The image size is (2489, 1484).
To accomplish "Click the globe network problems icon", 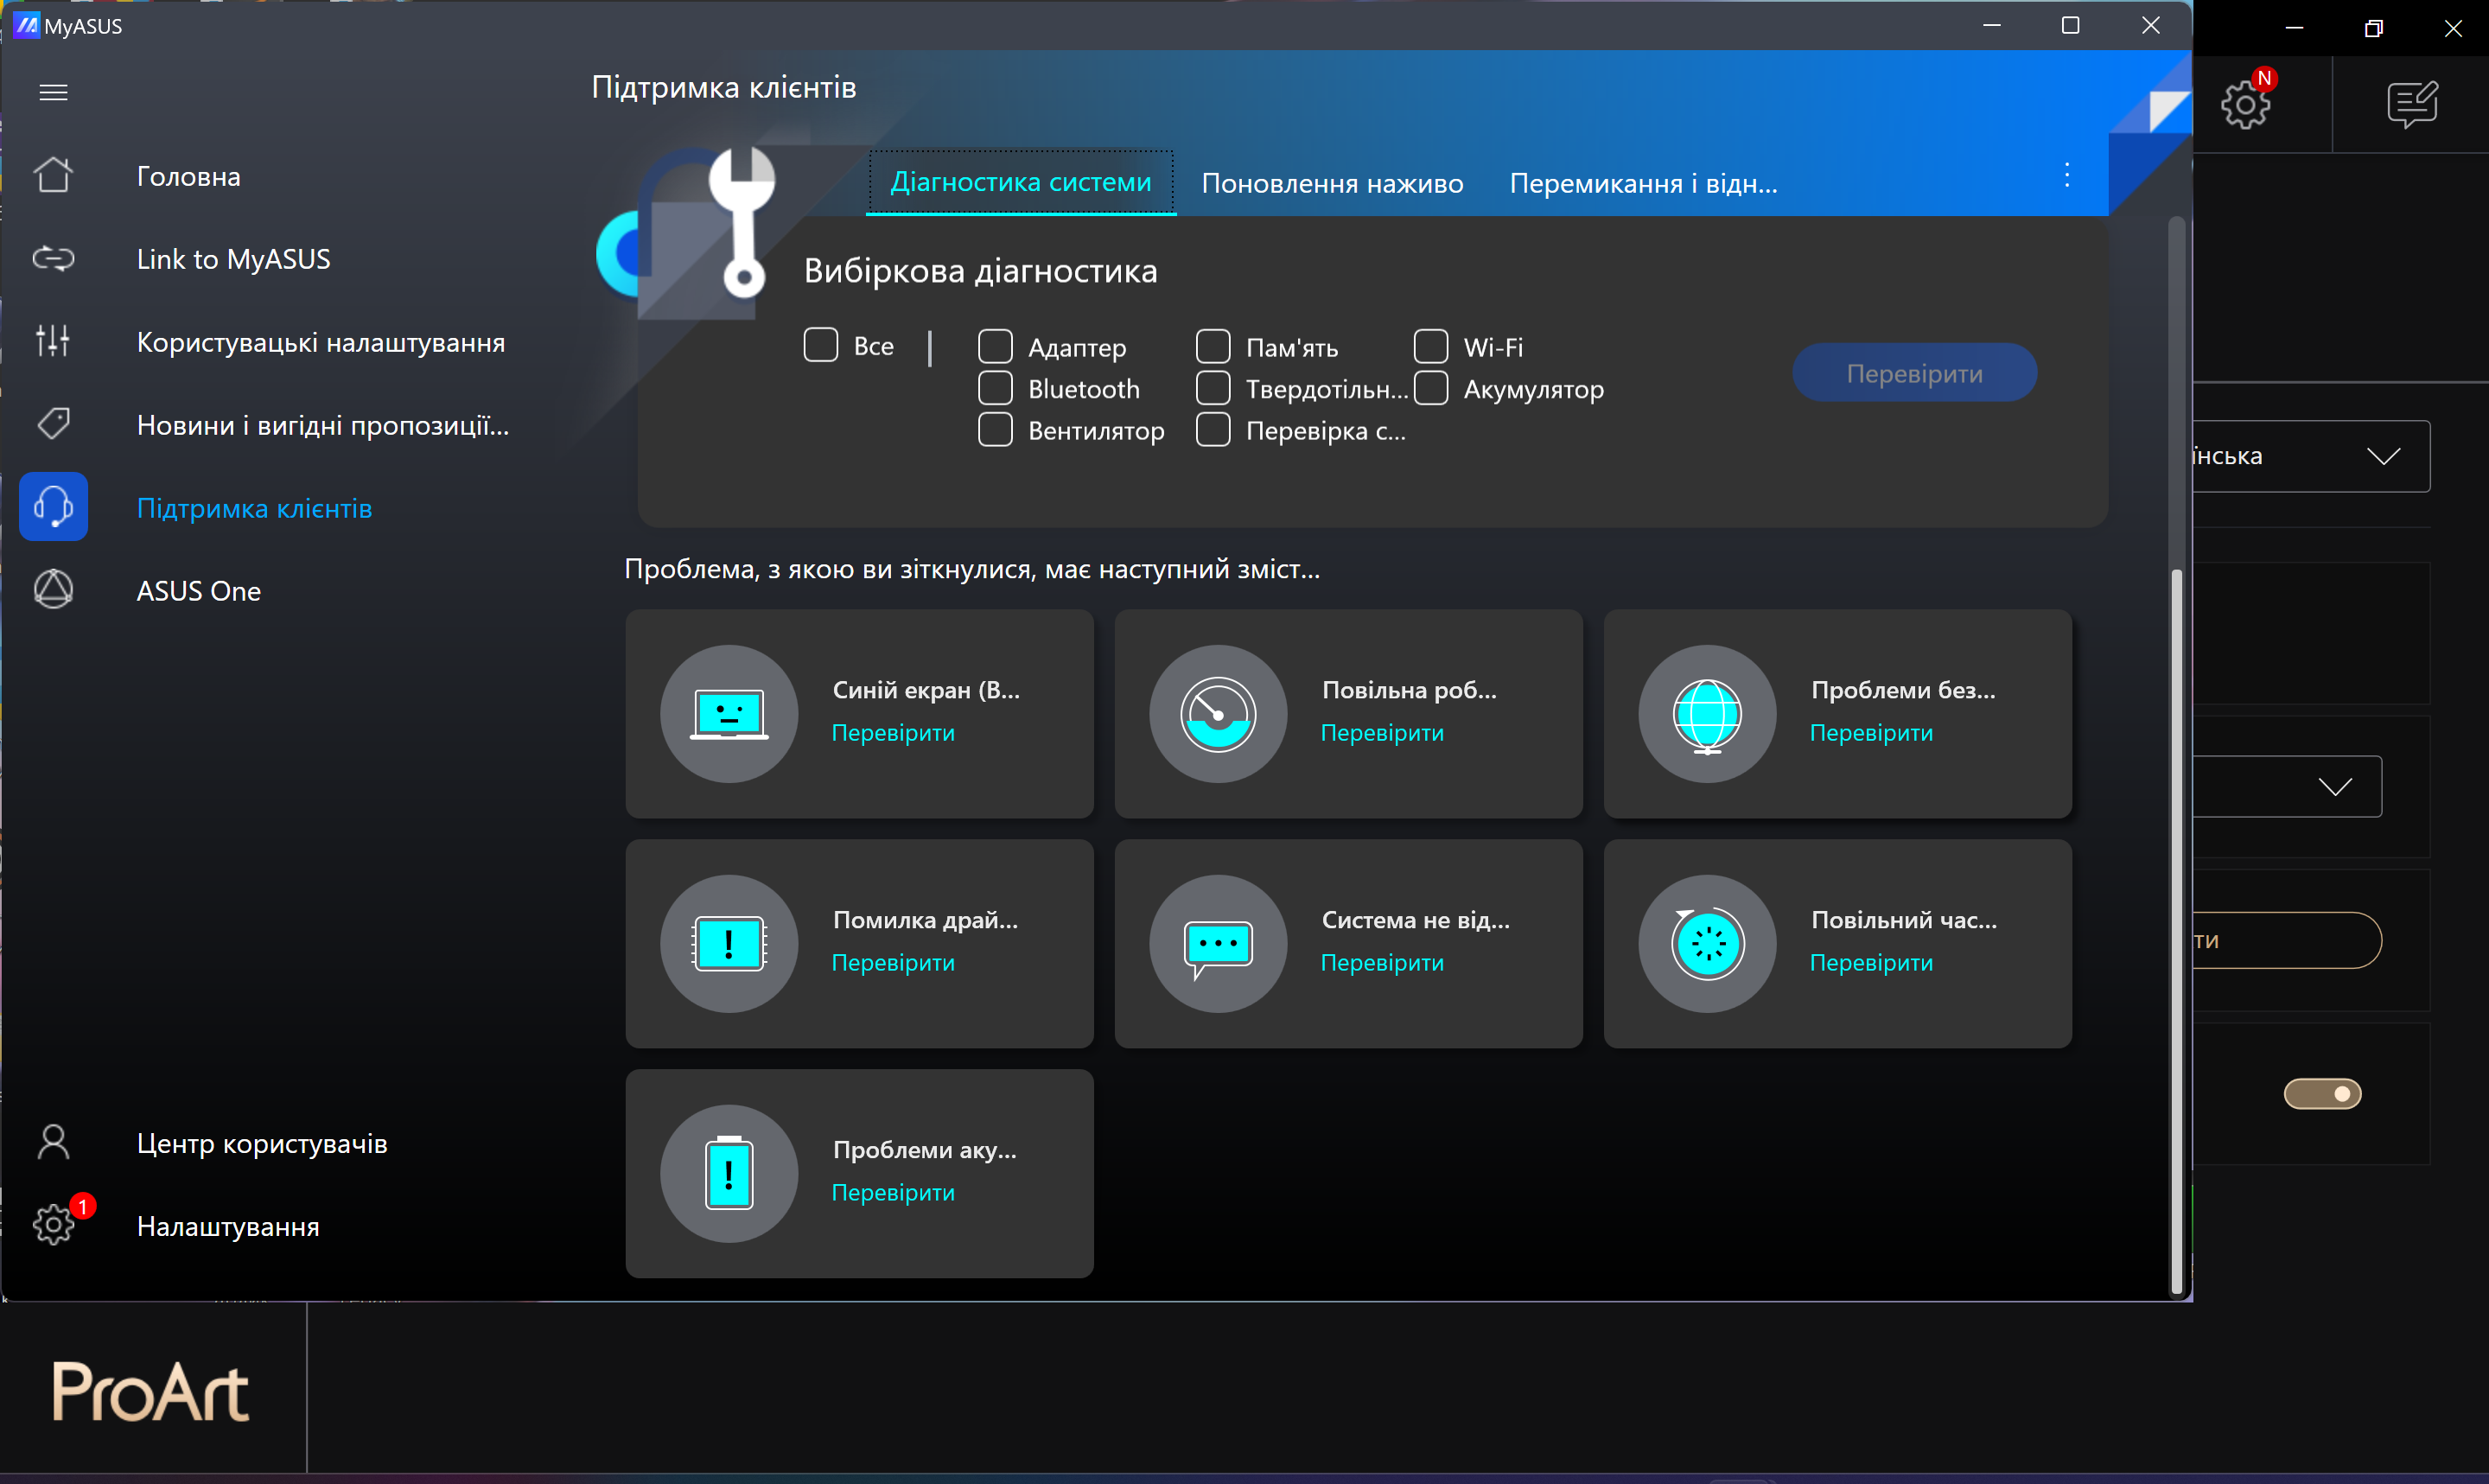I will (x=1706, y=714).
